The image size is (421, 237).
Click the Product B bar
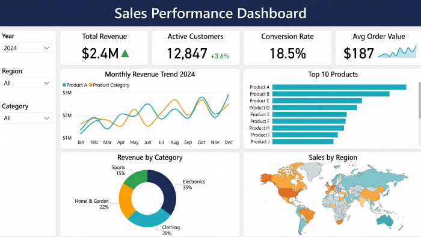click(x=331, y=94)
